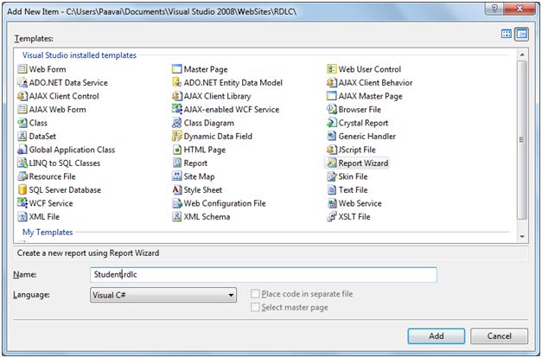Click the Cancel button
Image resolution: width=542 pixels, height=358 pixels.
500,336
